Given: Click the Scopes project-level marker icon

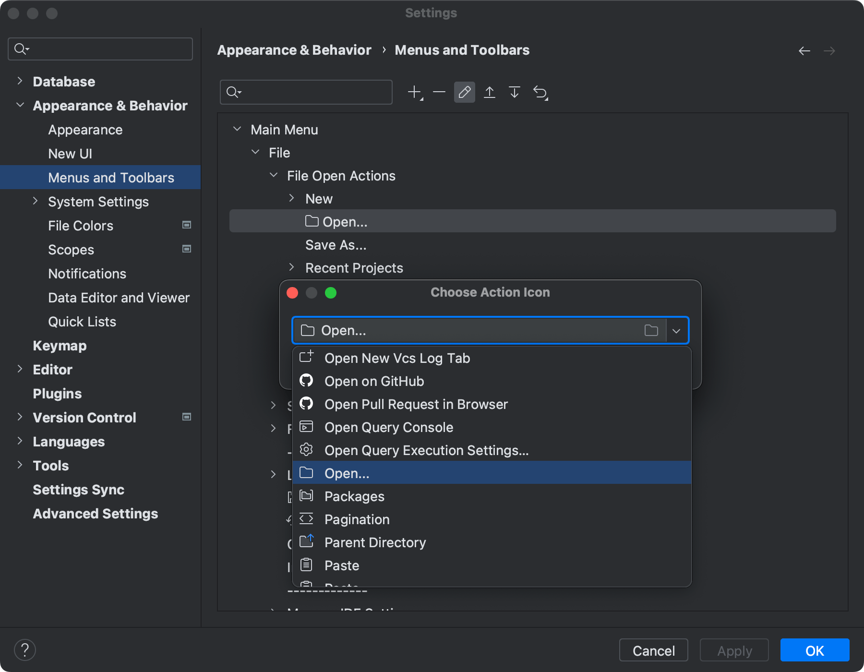Looking at the screenshot, I should pyautogui.click(x=187, y=249).
